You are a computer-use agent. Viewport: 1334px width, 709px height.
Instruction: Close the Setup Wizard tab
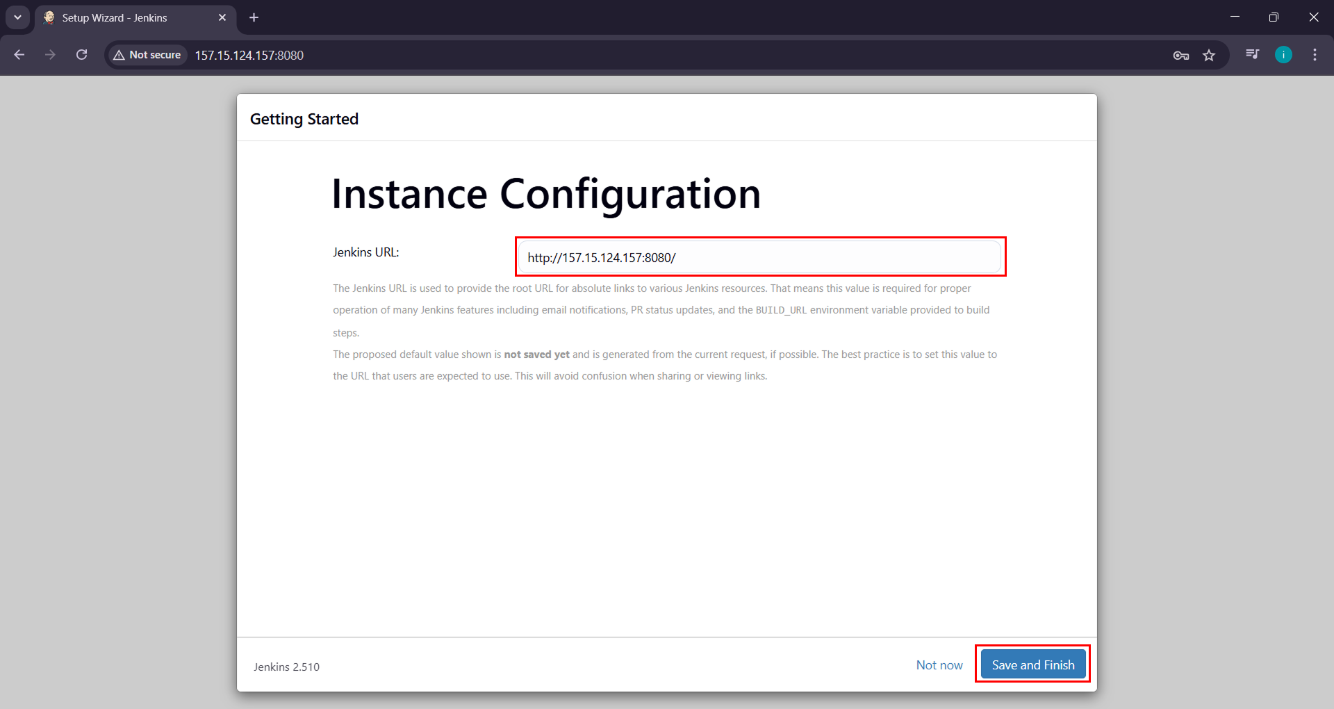[x=222, y=17]
